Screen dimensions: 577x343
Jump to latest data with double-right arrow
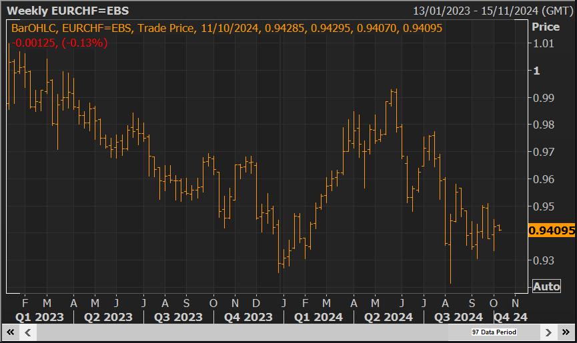(x=566, y=332)
